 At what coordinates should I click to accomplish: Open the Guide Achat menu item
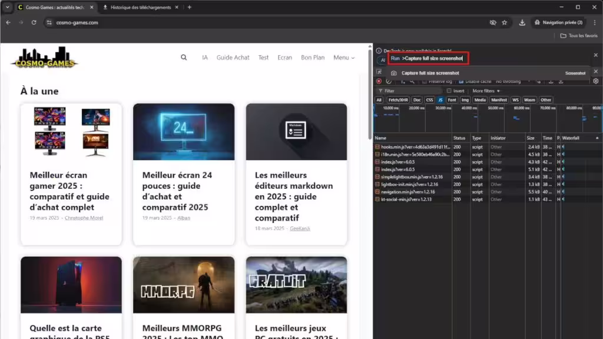233,58
